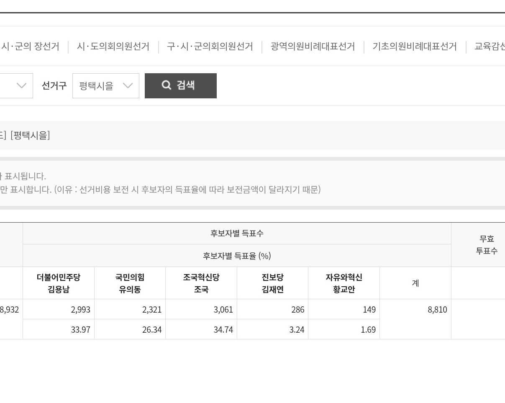The height and width of the screenshot is (403, 505).
Task: Select the 시·도의회의원선거 tab
Action: click(113, 46)
